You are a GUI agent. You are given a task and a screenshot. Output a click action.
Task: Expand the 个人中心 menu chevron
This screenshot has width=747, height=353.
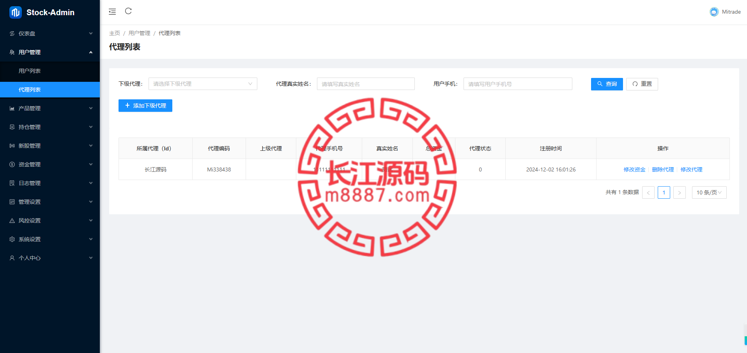(x=91, y=258)
